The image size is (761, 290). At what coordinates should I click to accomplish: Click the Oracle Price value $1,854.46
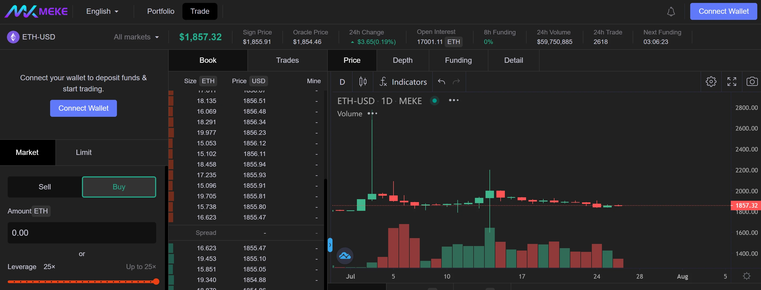tap(307, 42)
